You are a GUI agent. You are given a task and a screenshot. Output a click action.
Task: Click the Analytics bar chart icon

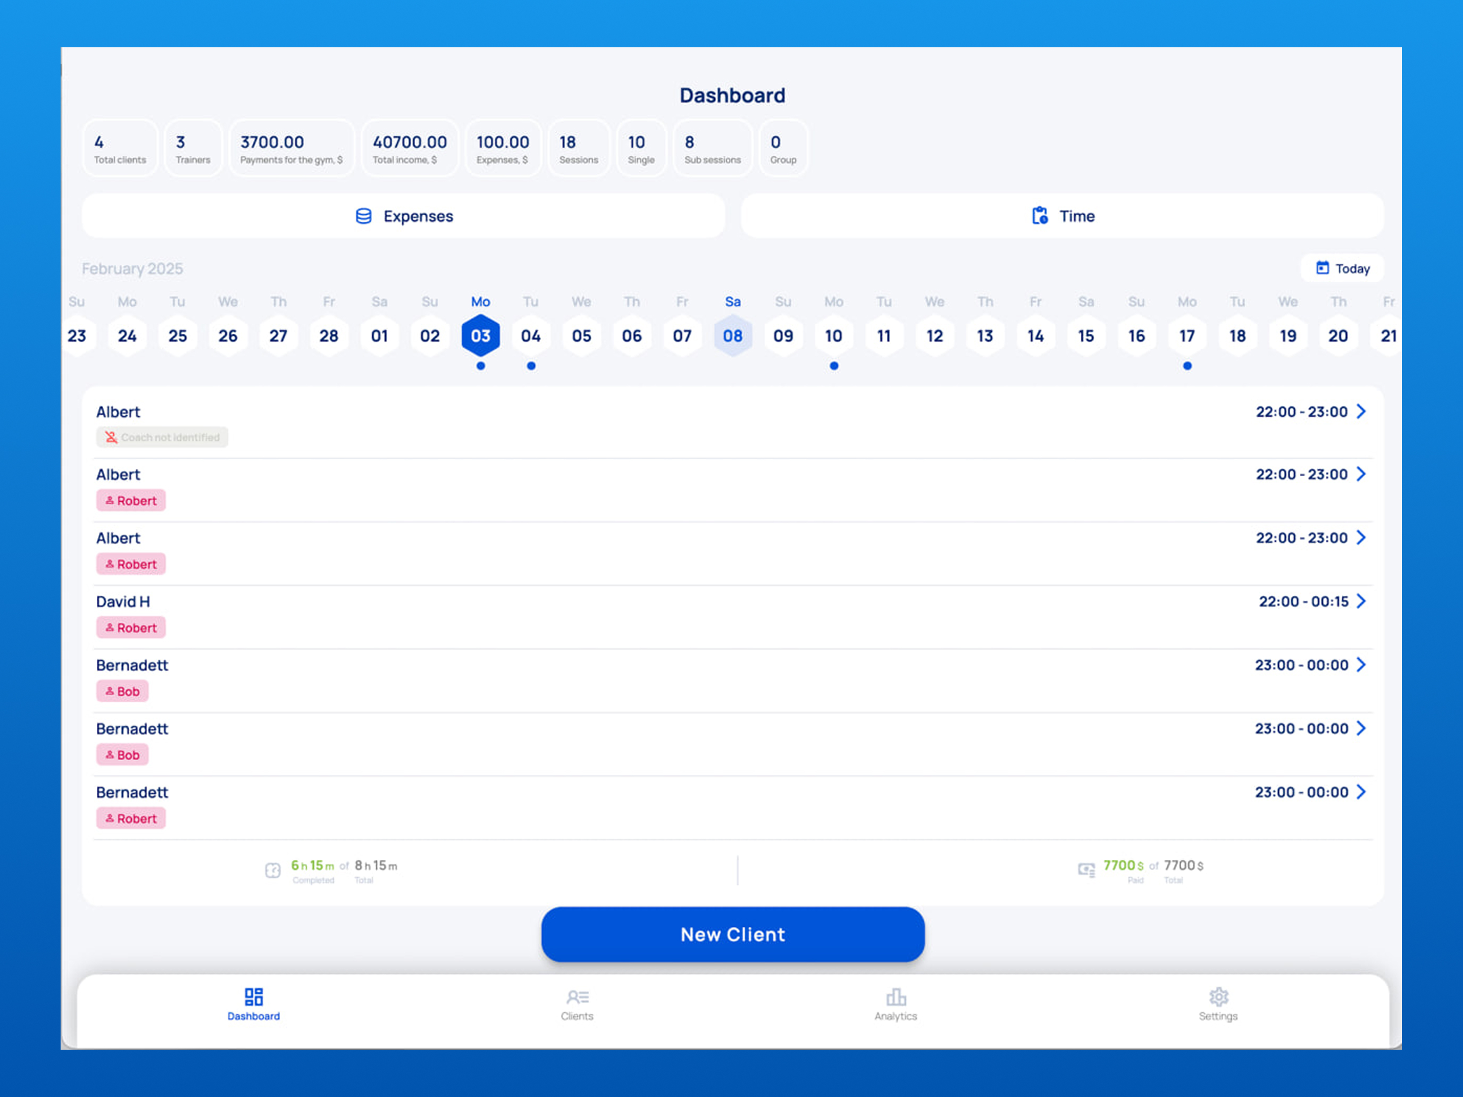tap(896, 997)
